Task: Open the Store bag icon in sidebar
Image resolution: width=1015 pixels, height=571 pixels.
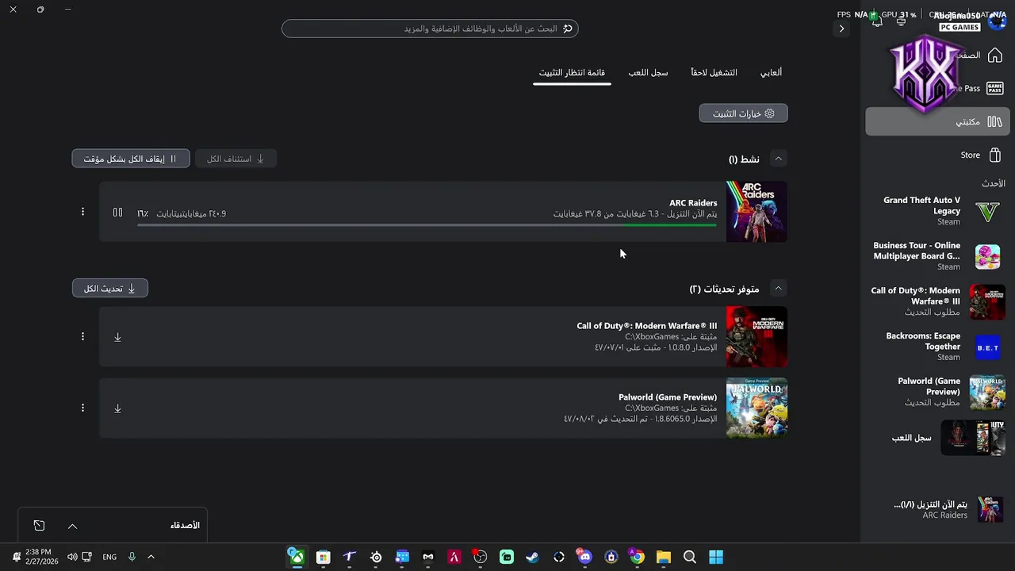Action: point(994,155)
